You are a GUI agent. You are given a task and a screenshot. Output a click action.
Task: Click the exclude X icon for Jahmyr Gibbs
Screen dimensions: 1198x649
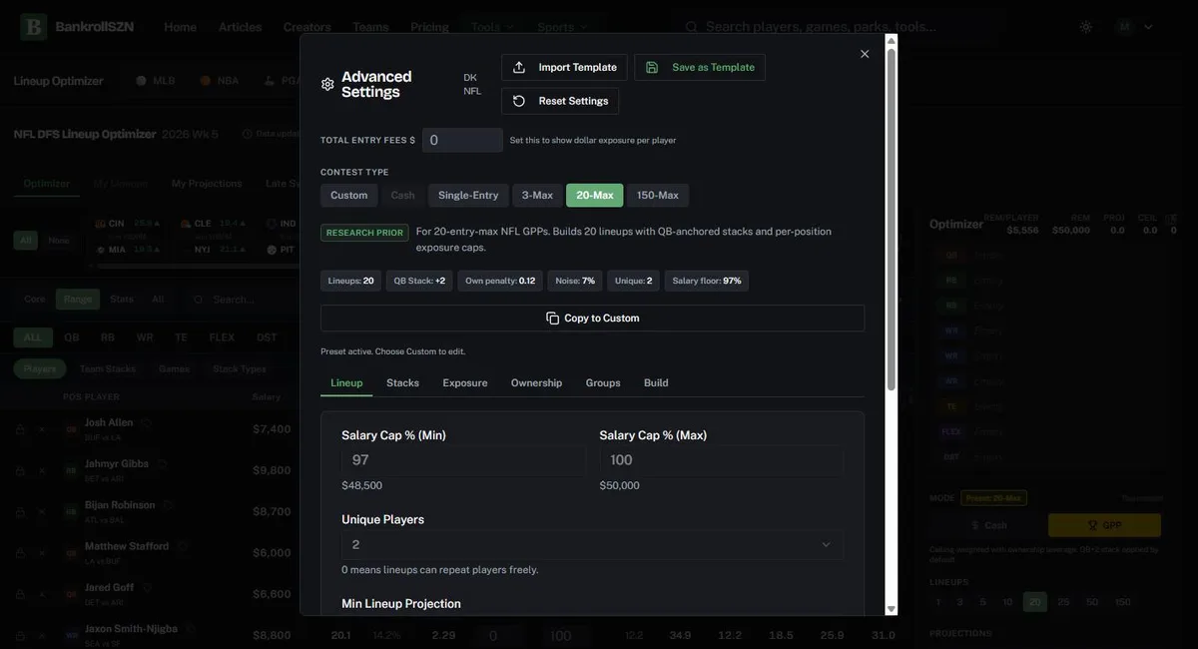click(42, 470)
